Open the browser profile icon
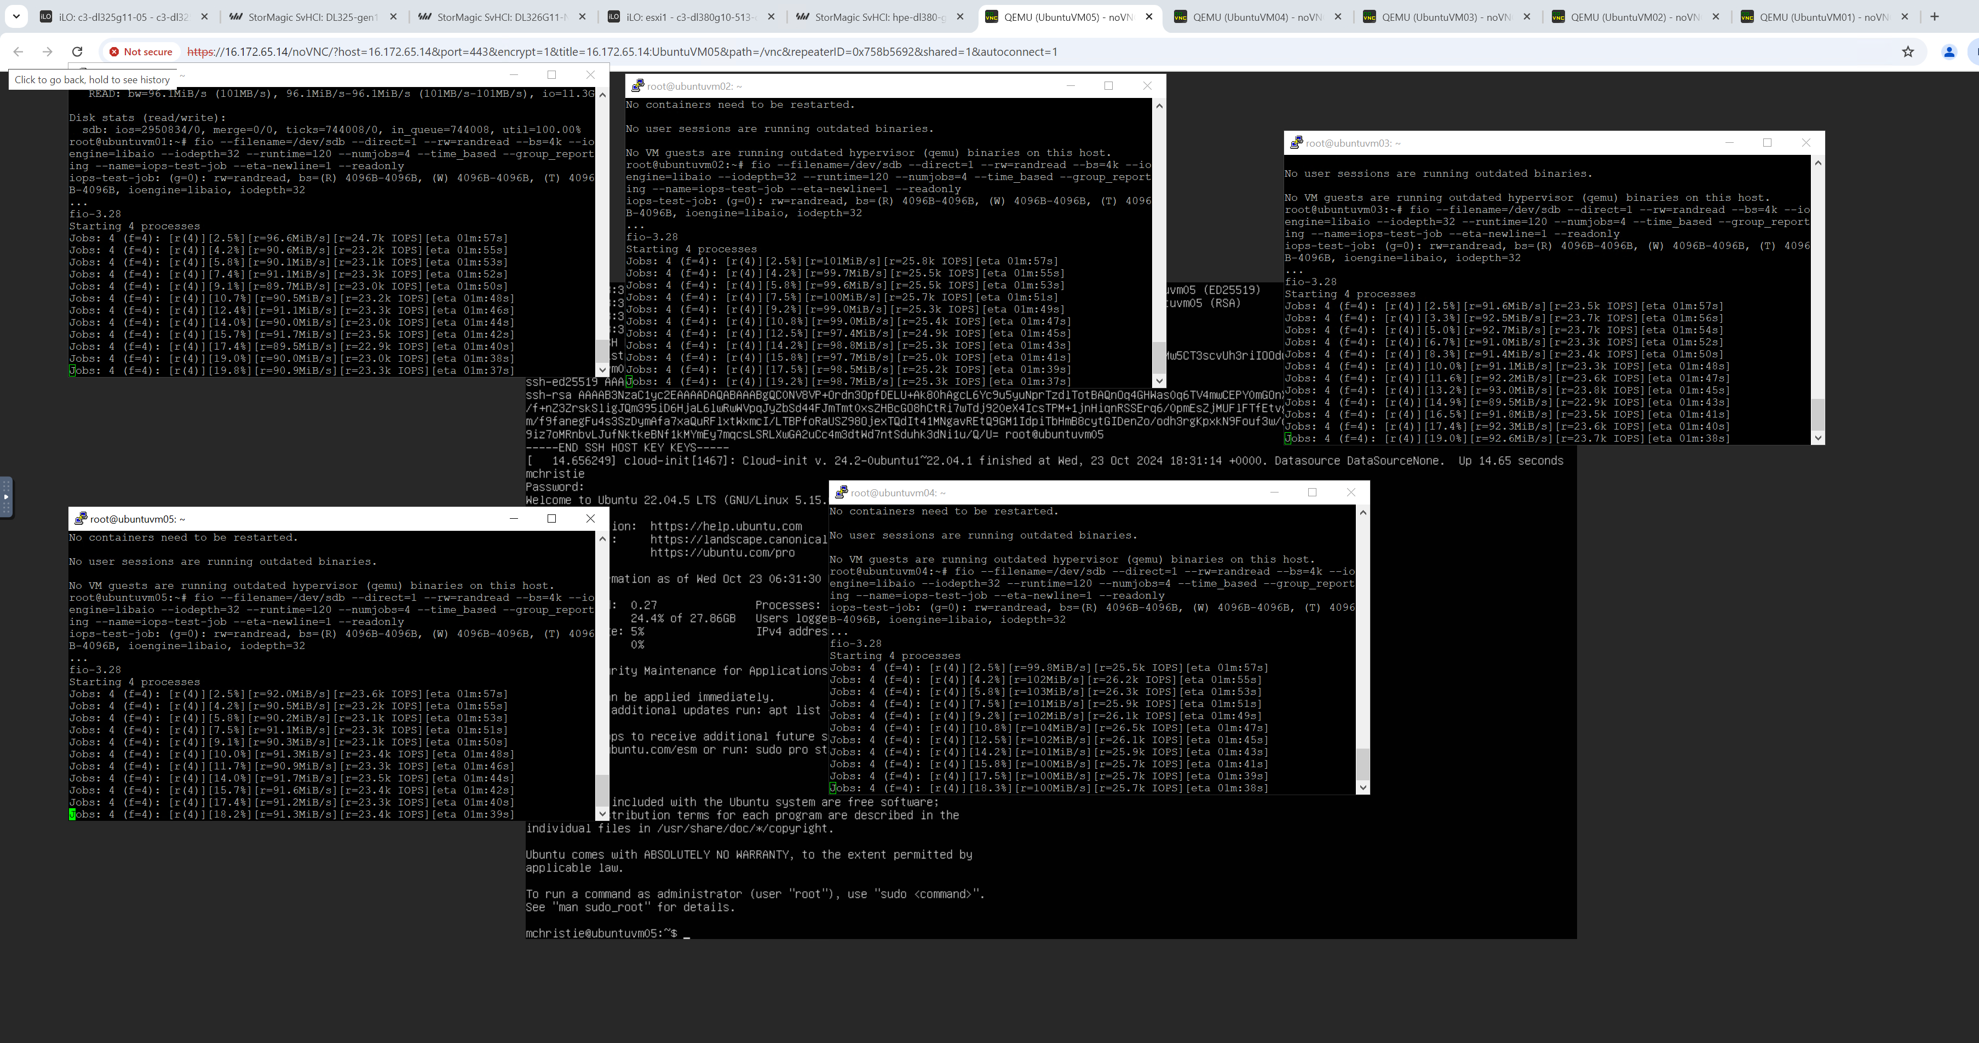The height and width of the screenshot is (1043, 1979). [1949, 51]
